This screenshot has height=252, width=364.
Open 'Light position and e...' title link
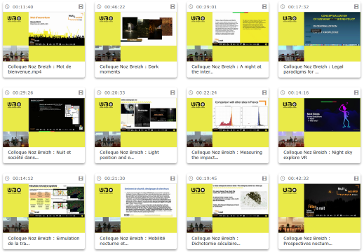coord(129,155)
